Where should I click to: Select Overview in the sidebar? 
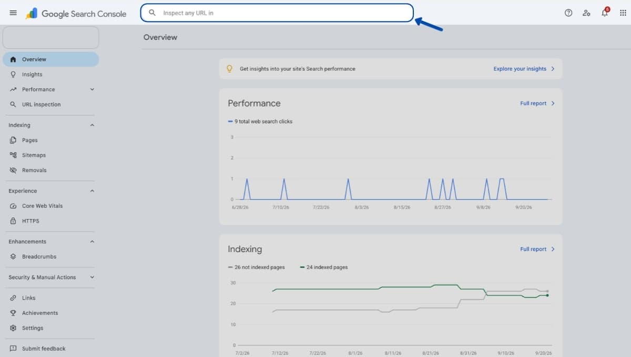[x=50, y=59]
